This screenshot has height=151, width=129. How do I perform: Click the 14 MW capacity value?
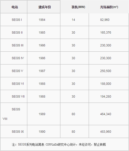click(73, 20)
